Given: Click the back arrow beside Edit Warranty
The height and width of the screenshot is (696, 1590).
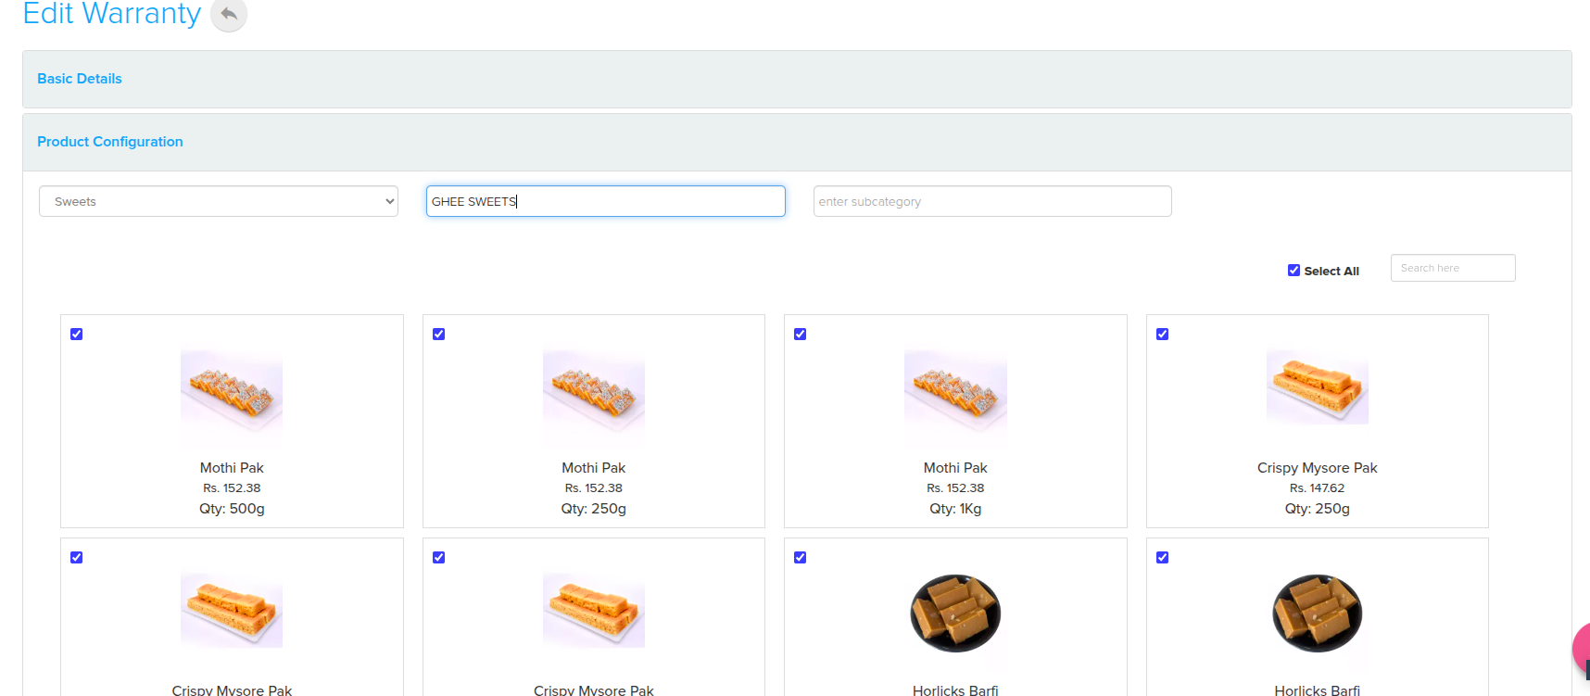Looking at the screenshot, I should [x=229, y=14].
